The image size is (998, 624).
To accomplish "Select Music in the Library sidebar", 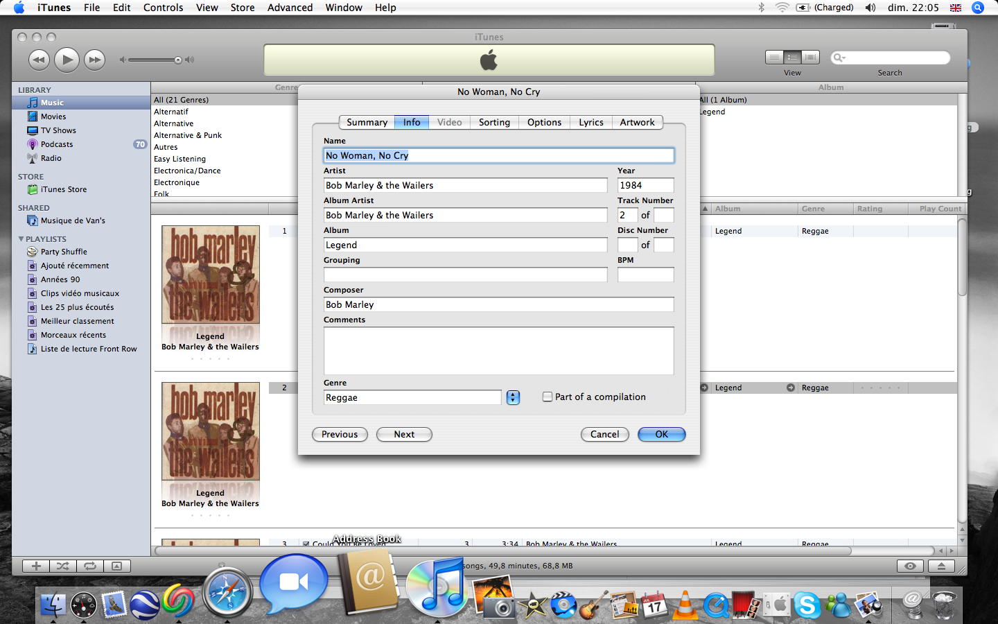I will (x=81, y=103).
